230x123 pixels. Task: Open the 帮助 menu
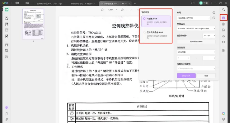27,3
